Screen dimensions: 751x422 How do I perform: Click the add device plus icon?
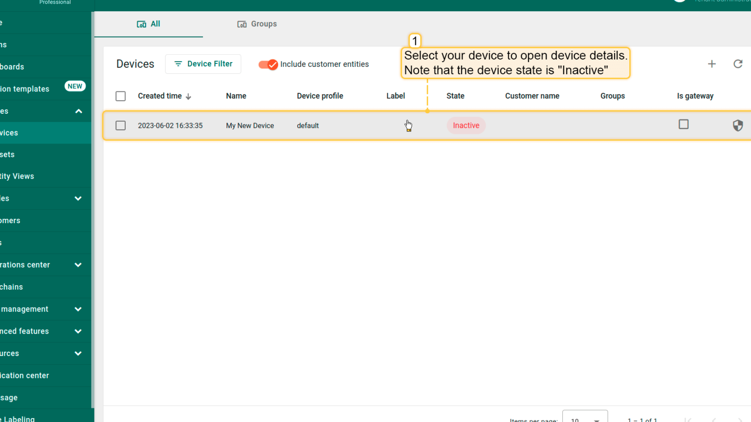(712, 64)
